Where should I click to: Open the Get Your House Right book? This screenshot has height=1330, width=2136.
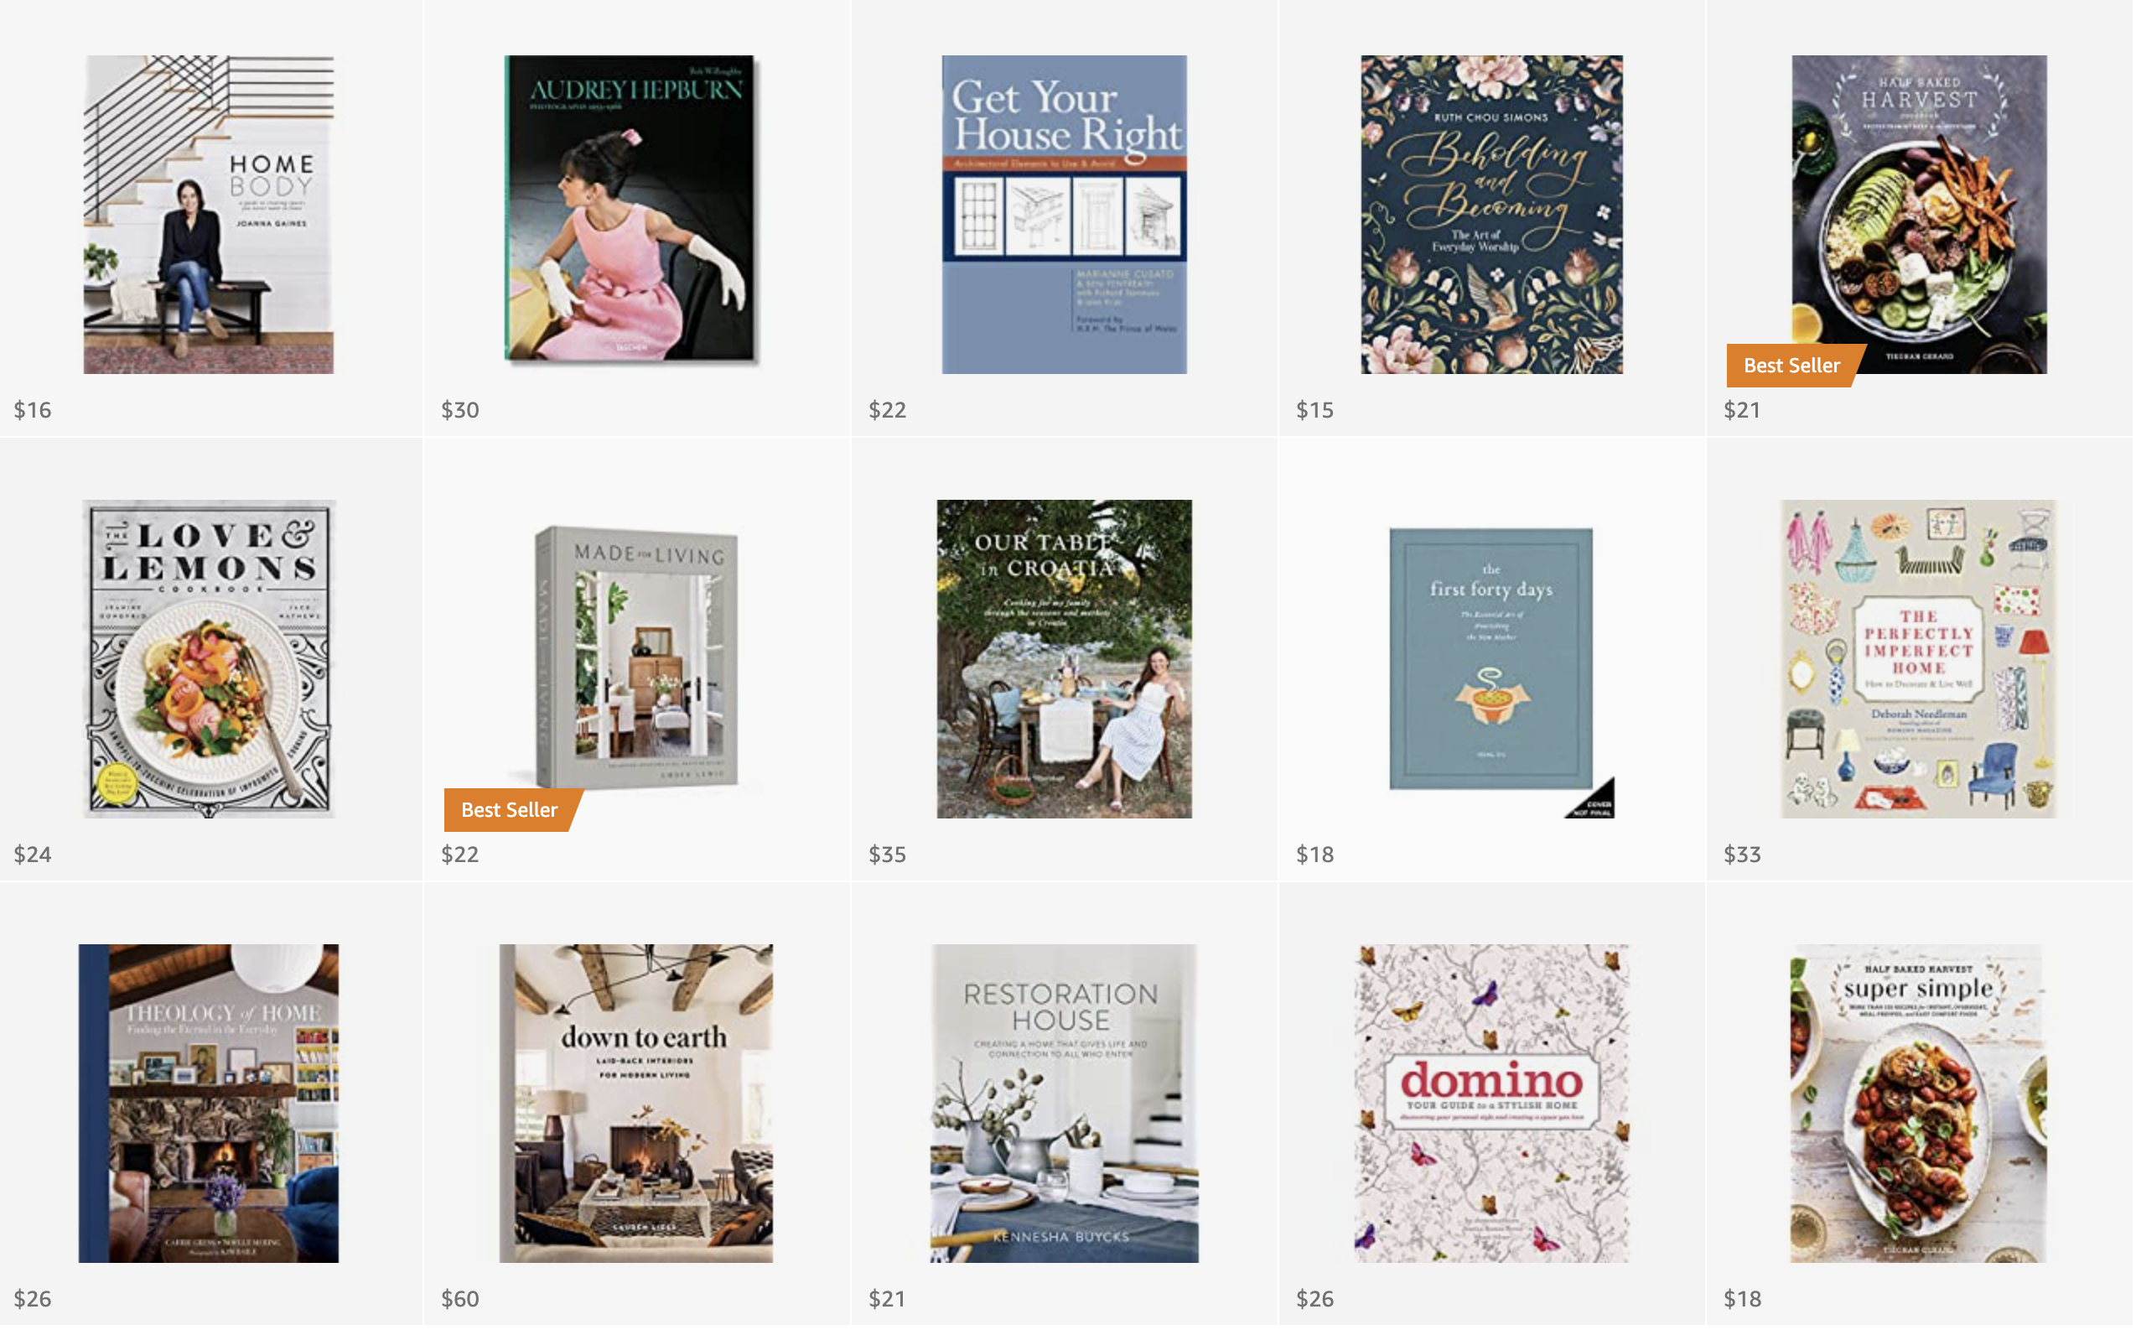[x=1065, y=215]
